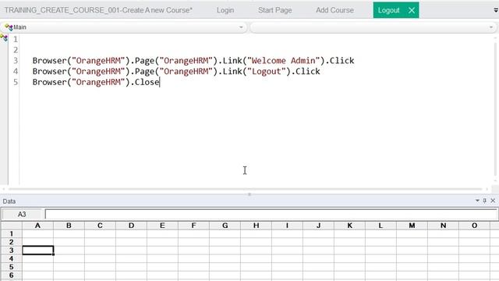The width and height of the screenshot is (499, 281).
Task: Click the select-all corner of data table
Action: pos(12,226)
